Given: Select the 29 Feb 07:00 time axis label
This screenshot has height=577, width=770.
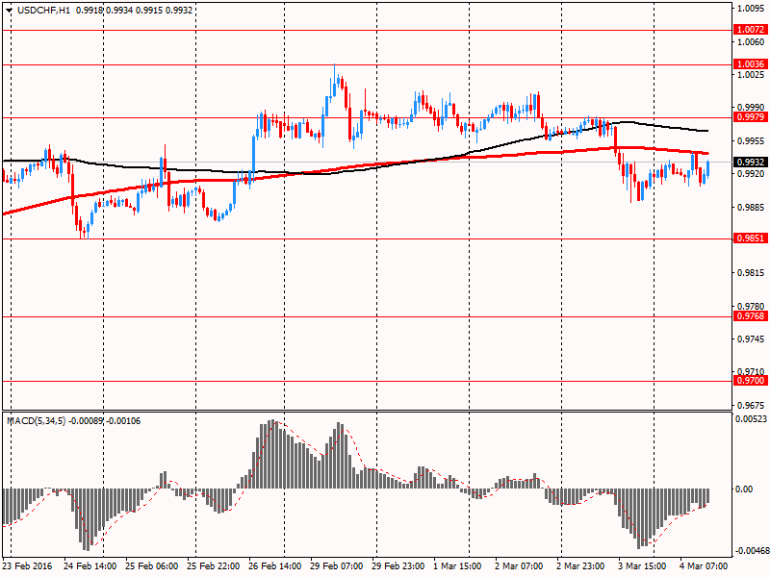Looking at the screenshot, I should pyautogui.click(x=337, y=566).
